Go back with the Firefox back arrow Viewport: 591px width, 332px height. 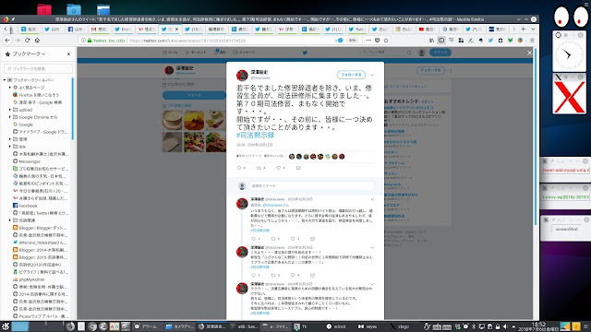[x=7, y=40]
